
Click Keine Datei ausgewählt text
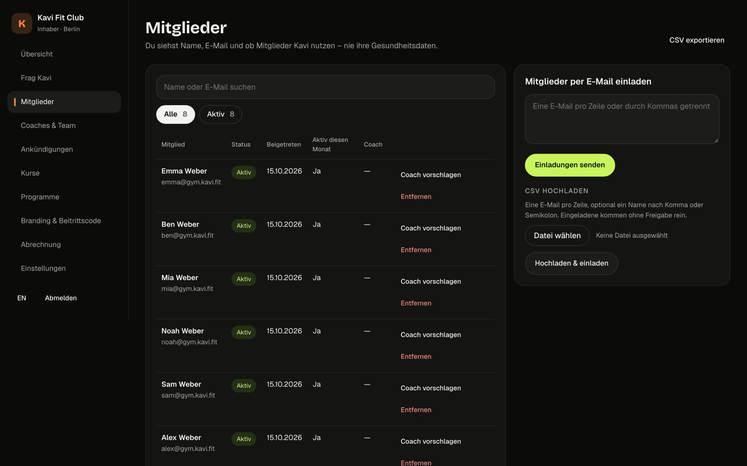[632, 236]
